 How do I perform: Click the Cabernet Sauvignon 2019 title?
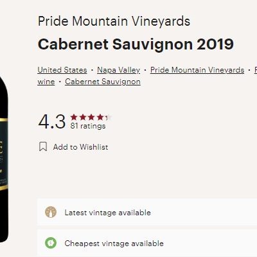136,44
